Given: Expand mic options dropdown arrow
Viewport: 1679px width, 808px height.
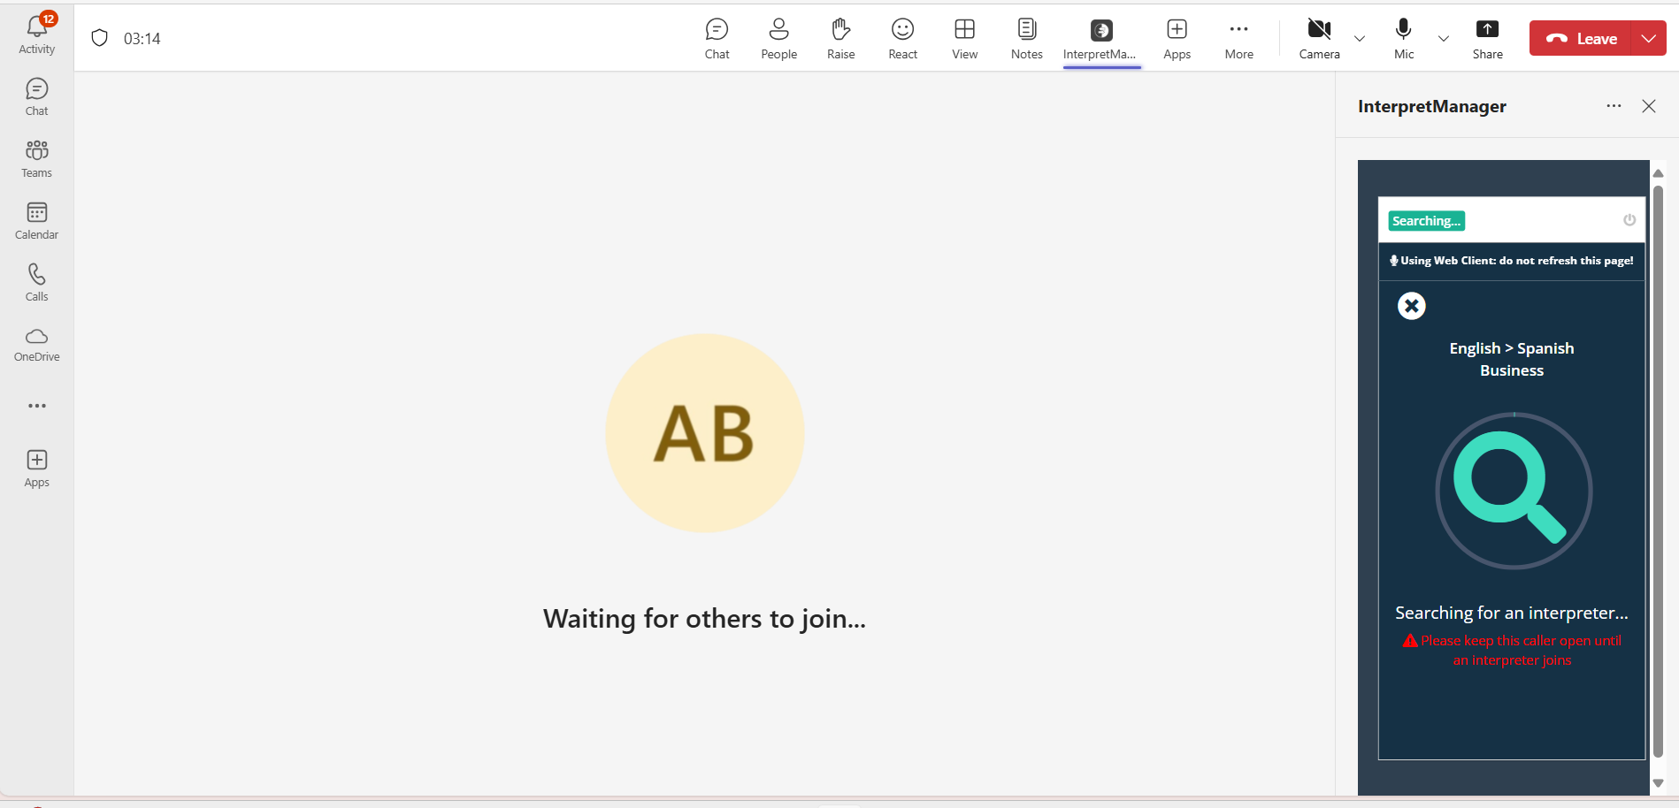Looking at the screenshot, I should tap(1444, 39).
